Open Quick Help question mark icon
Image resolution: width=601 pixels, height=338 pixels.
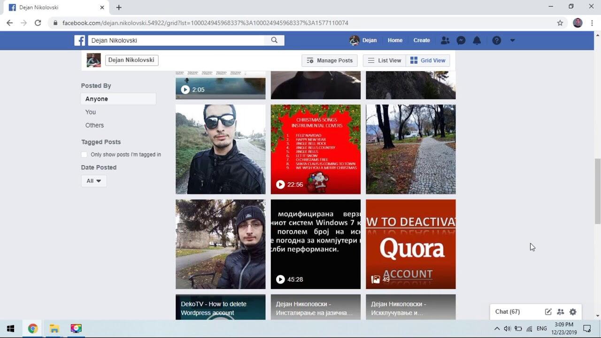(x=496, y=40)
